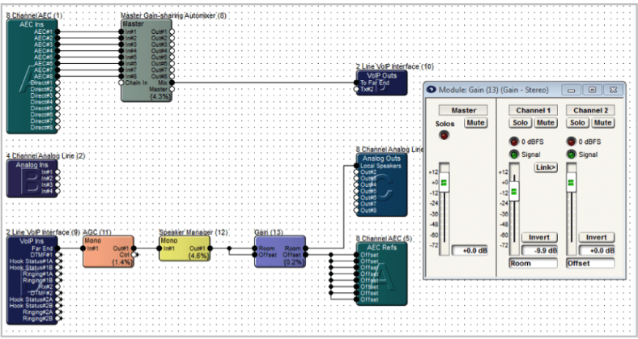Click the Offset channel name field
The width and height of the screenshot is (638, 339).
click(x=590, y=264)
